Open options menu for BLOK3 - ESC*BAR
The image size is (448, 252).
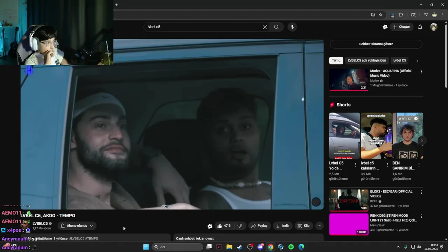pyautogui.click(x=421, y=192)
